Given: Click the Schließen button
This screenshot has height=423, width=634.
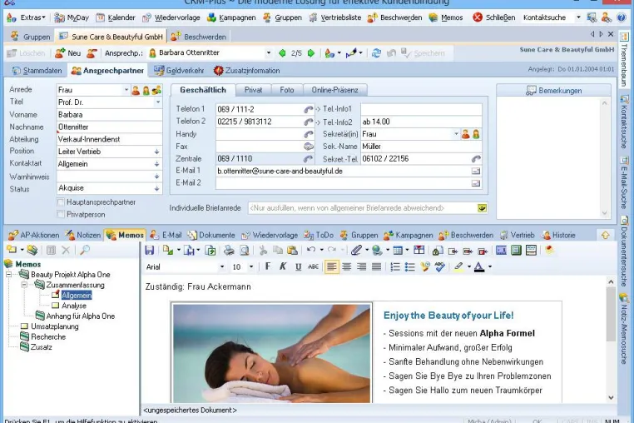Looking at the screenshot, I should click(493, 17).
